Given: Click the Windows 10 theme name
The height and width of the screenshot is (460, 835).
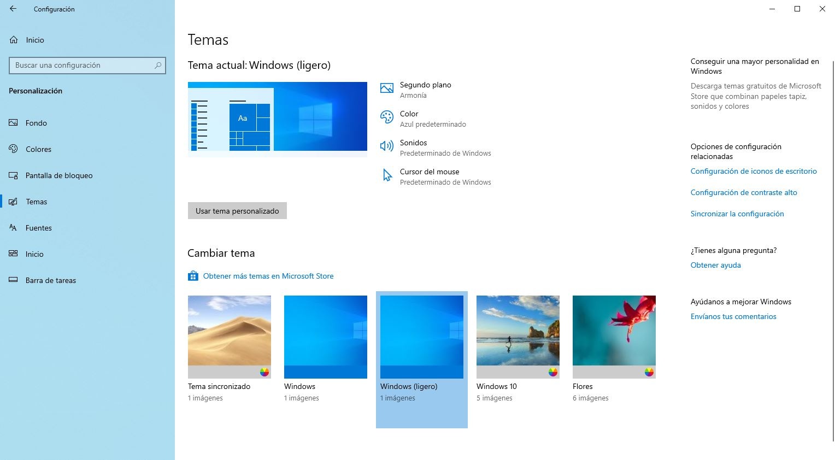Looking at the screenshot, I should (x=497, y=386).
